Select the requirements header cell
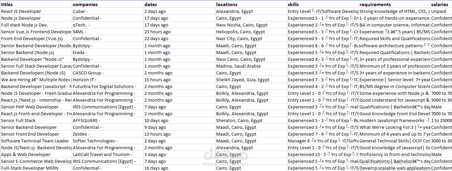 [x=394, y=4]
